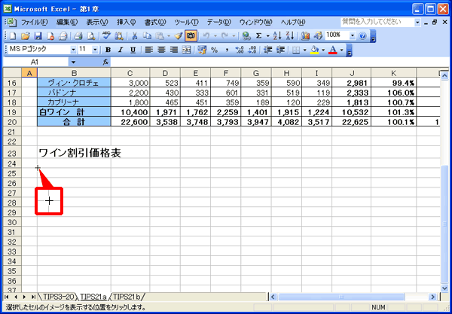Create a new workbook from the toolbar
452x314 pixels.
coord(13,35)
